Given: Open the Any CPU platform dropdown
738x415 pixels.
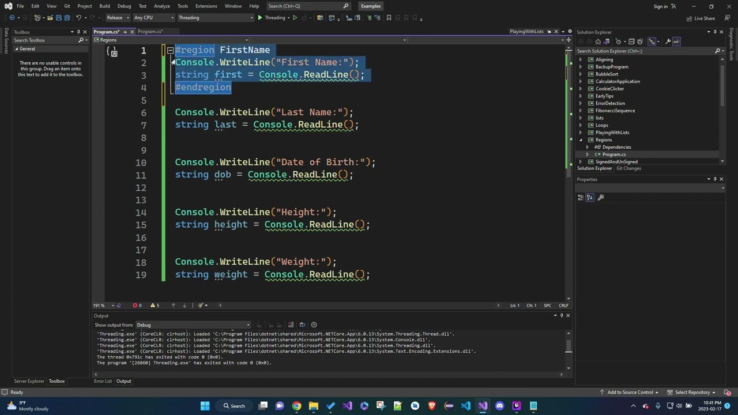Looking at the screenshot, I should pyautogui.click(x=153, y=18).
